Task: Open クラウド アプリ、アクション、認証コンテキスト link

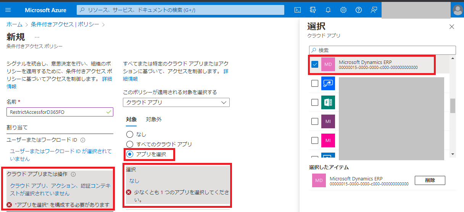Action: [x=60, y=189]
